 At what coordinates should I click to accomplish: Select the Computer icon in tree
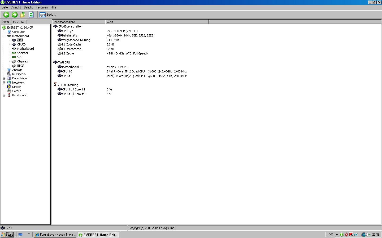(9, 32)
